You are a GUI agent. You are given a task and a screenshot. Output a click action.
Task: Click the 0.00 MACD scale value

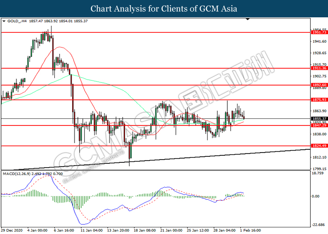pyautogui.click(x=315, y=197)
